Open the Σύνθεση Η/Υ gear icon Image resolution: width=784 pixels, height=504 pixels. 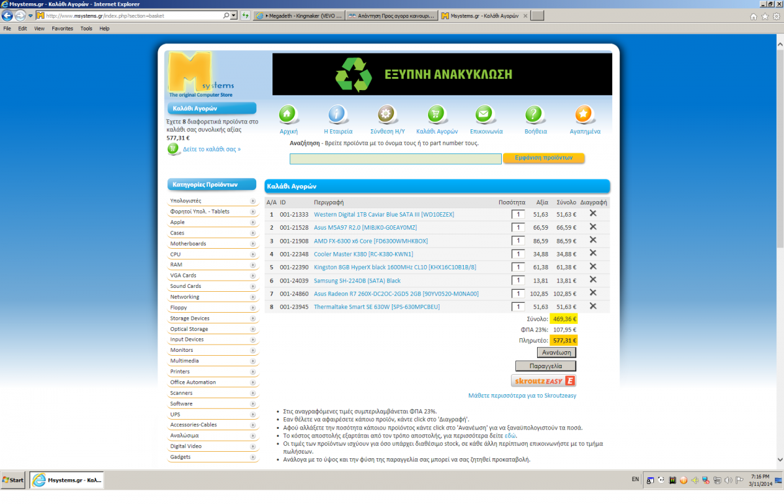pyautogui.click(x=387, y=115)
